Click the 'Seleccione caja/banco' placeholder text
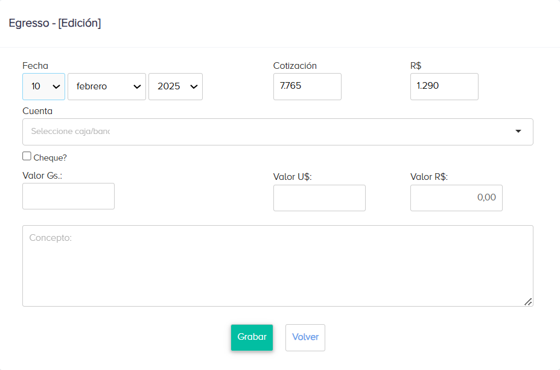 click(71, 132)
